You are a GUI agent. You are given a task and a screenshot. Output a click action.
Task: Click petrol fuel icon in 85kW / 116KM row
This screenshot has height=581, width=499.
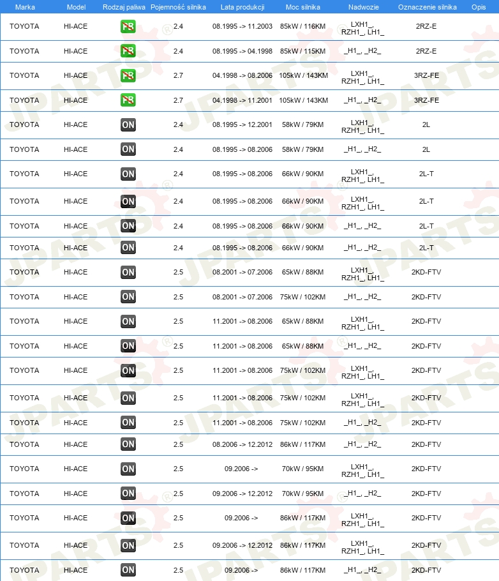pyautogui.click(x=128, y=26)
